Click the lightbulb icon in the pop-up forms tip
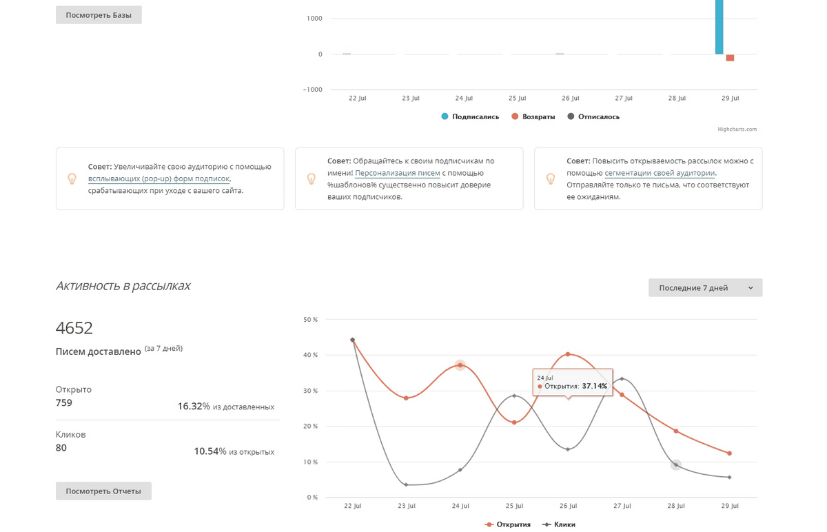 (x=72, y=178)
